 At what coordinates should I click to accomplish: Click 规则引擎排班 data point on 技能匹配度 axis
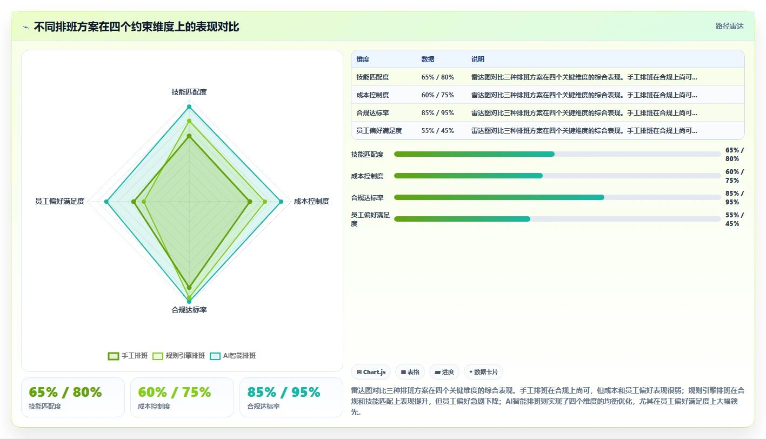pyautogui.click(x=189, y=121)
